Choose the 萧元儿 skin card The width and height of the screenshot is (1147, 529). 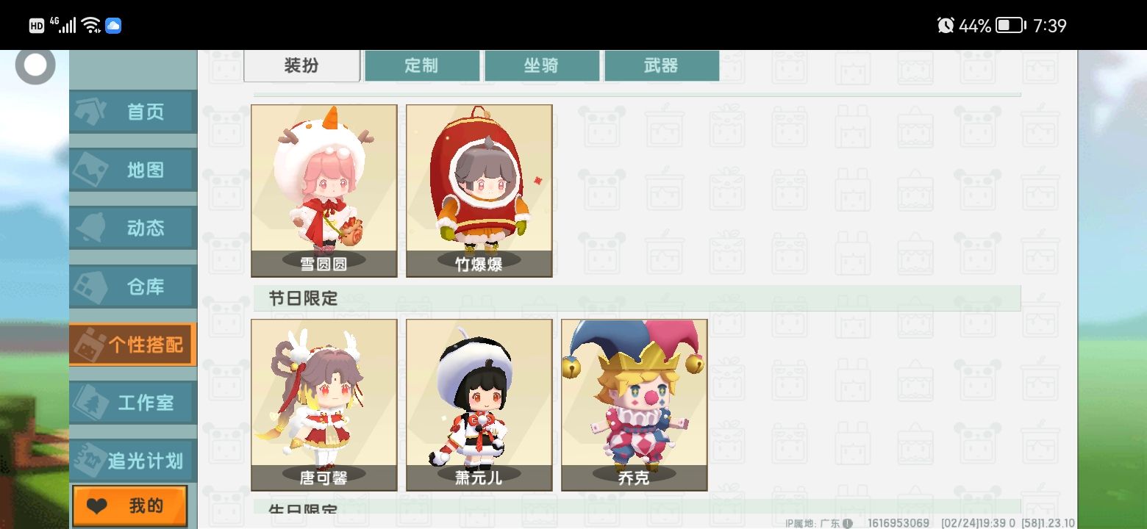click(479, 405)
